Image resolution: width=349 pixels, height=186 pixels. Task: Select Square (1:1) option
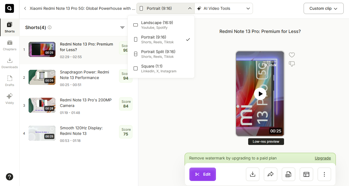point(161,68)
